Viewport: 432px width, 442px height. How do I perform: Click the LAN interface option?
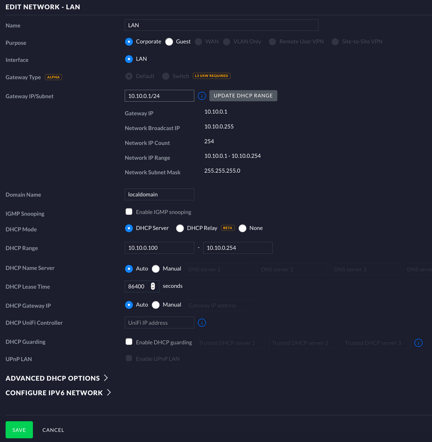pos(129,58)
